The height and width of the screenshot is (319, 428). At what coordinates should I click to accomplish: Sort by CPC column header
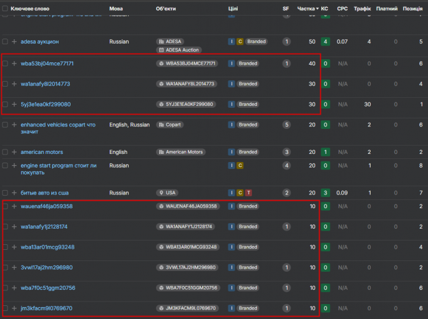(x=343, y=9)
